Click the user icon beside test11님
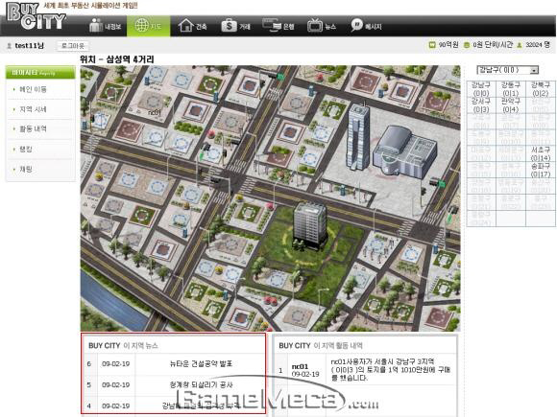This screenshot has width=557, height=417. (x=10, y=46)
